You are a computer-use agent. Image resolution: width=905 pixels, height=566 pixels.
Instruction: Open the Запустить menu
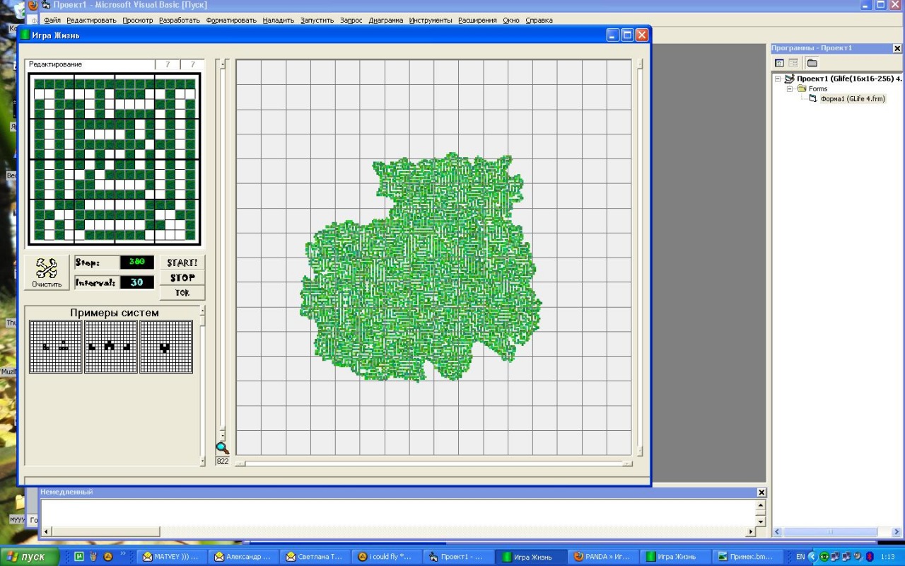coord(317,21)
